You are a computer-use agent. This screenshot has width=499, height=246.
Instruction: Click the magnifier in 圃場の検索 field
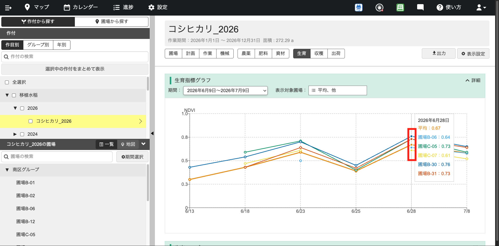(6, 157)
